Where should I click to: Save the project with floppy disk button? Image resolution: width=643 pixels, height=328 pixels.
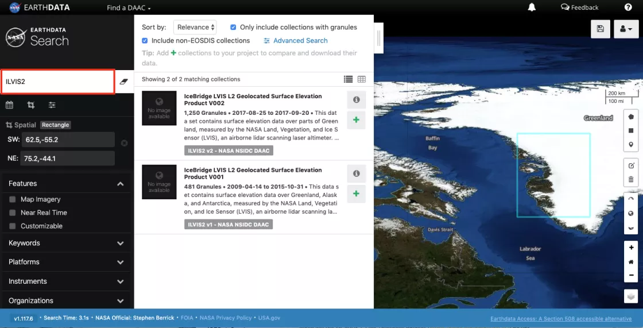(601, 29)
